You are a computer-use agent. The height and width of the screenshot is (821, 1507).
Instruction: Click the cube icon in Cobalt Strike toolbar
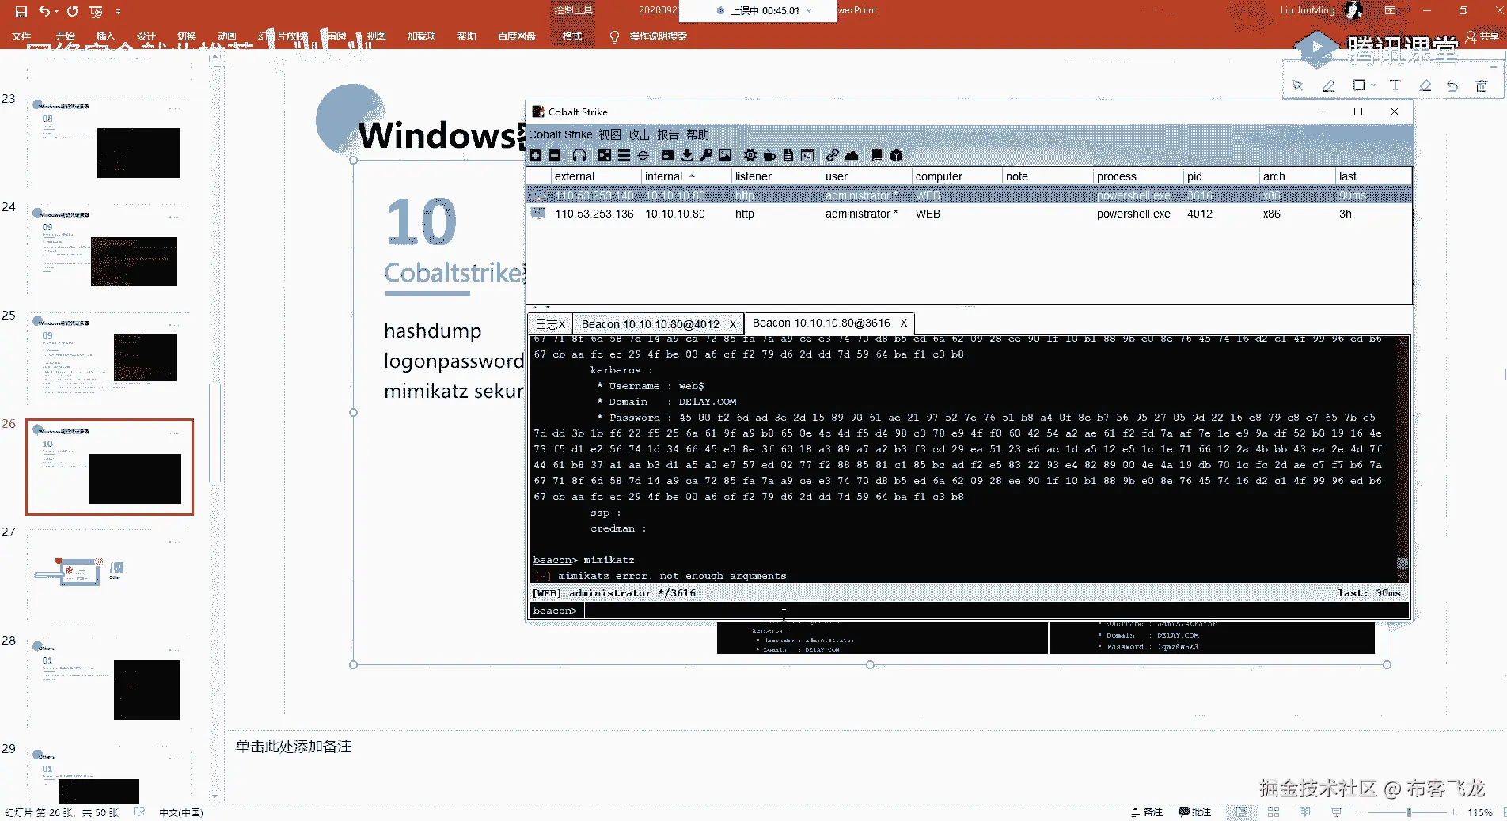pos(896,156)
